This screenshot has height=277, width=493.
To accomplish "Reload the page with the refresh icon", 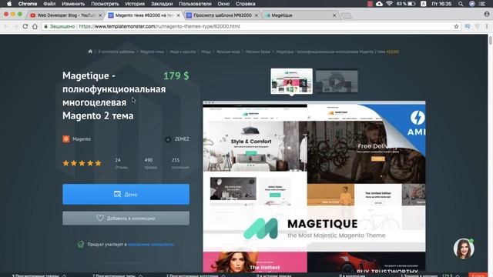I will click(x=25, y=26).
